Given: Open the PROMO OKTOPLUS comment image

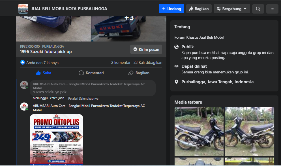Looking at the screenshot, I should pyautogui.click(x=56, y=139).
